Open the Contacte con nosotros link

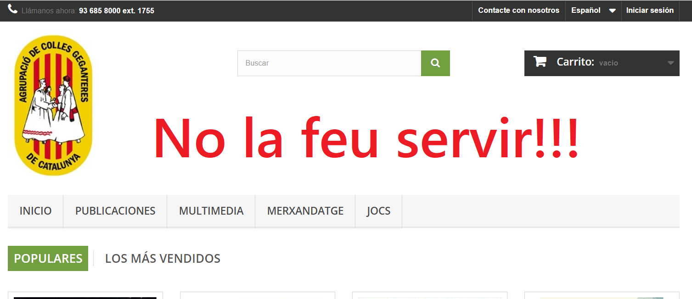point(518,10)
